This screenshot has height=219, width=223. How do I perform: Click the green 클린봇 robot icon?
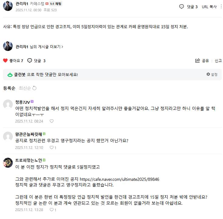10,75
